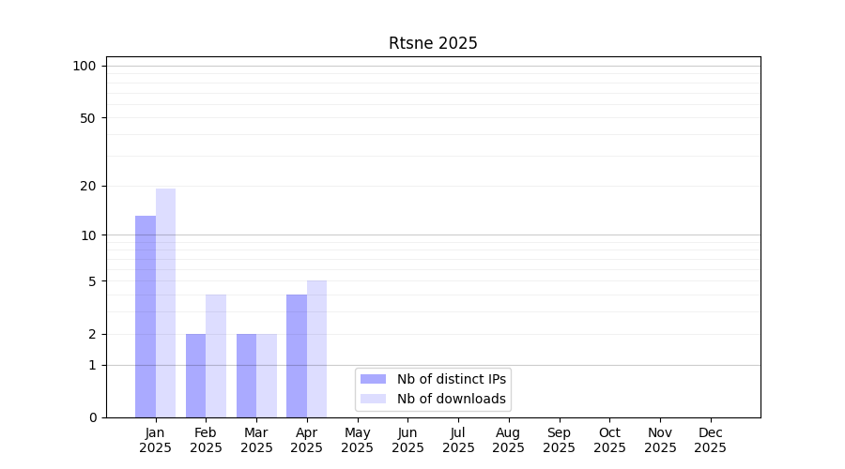Select the April distinct IPs bar
Image resolution: width=845 pixels, height=469 pixels.
tap(297, 356)
